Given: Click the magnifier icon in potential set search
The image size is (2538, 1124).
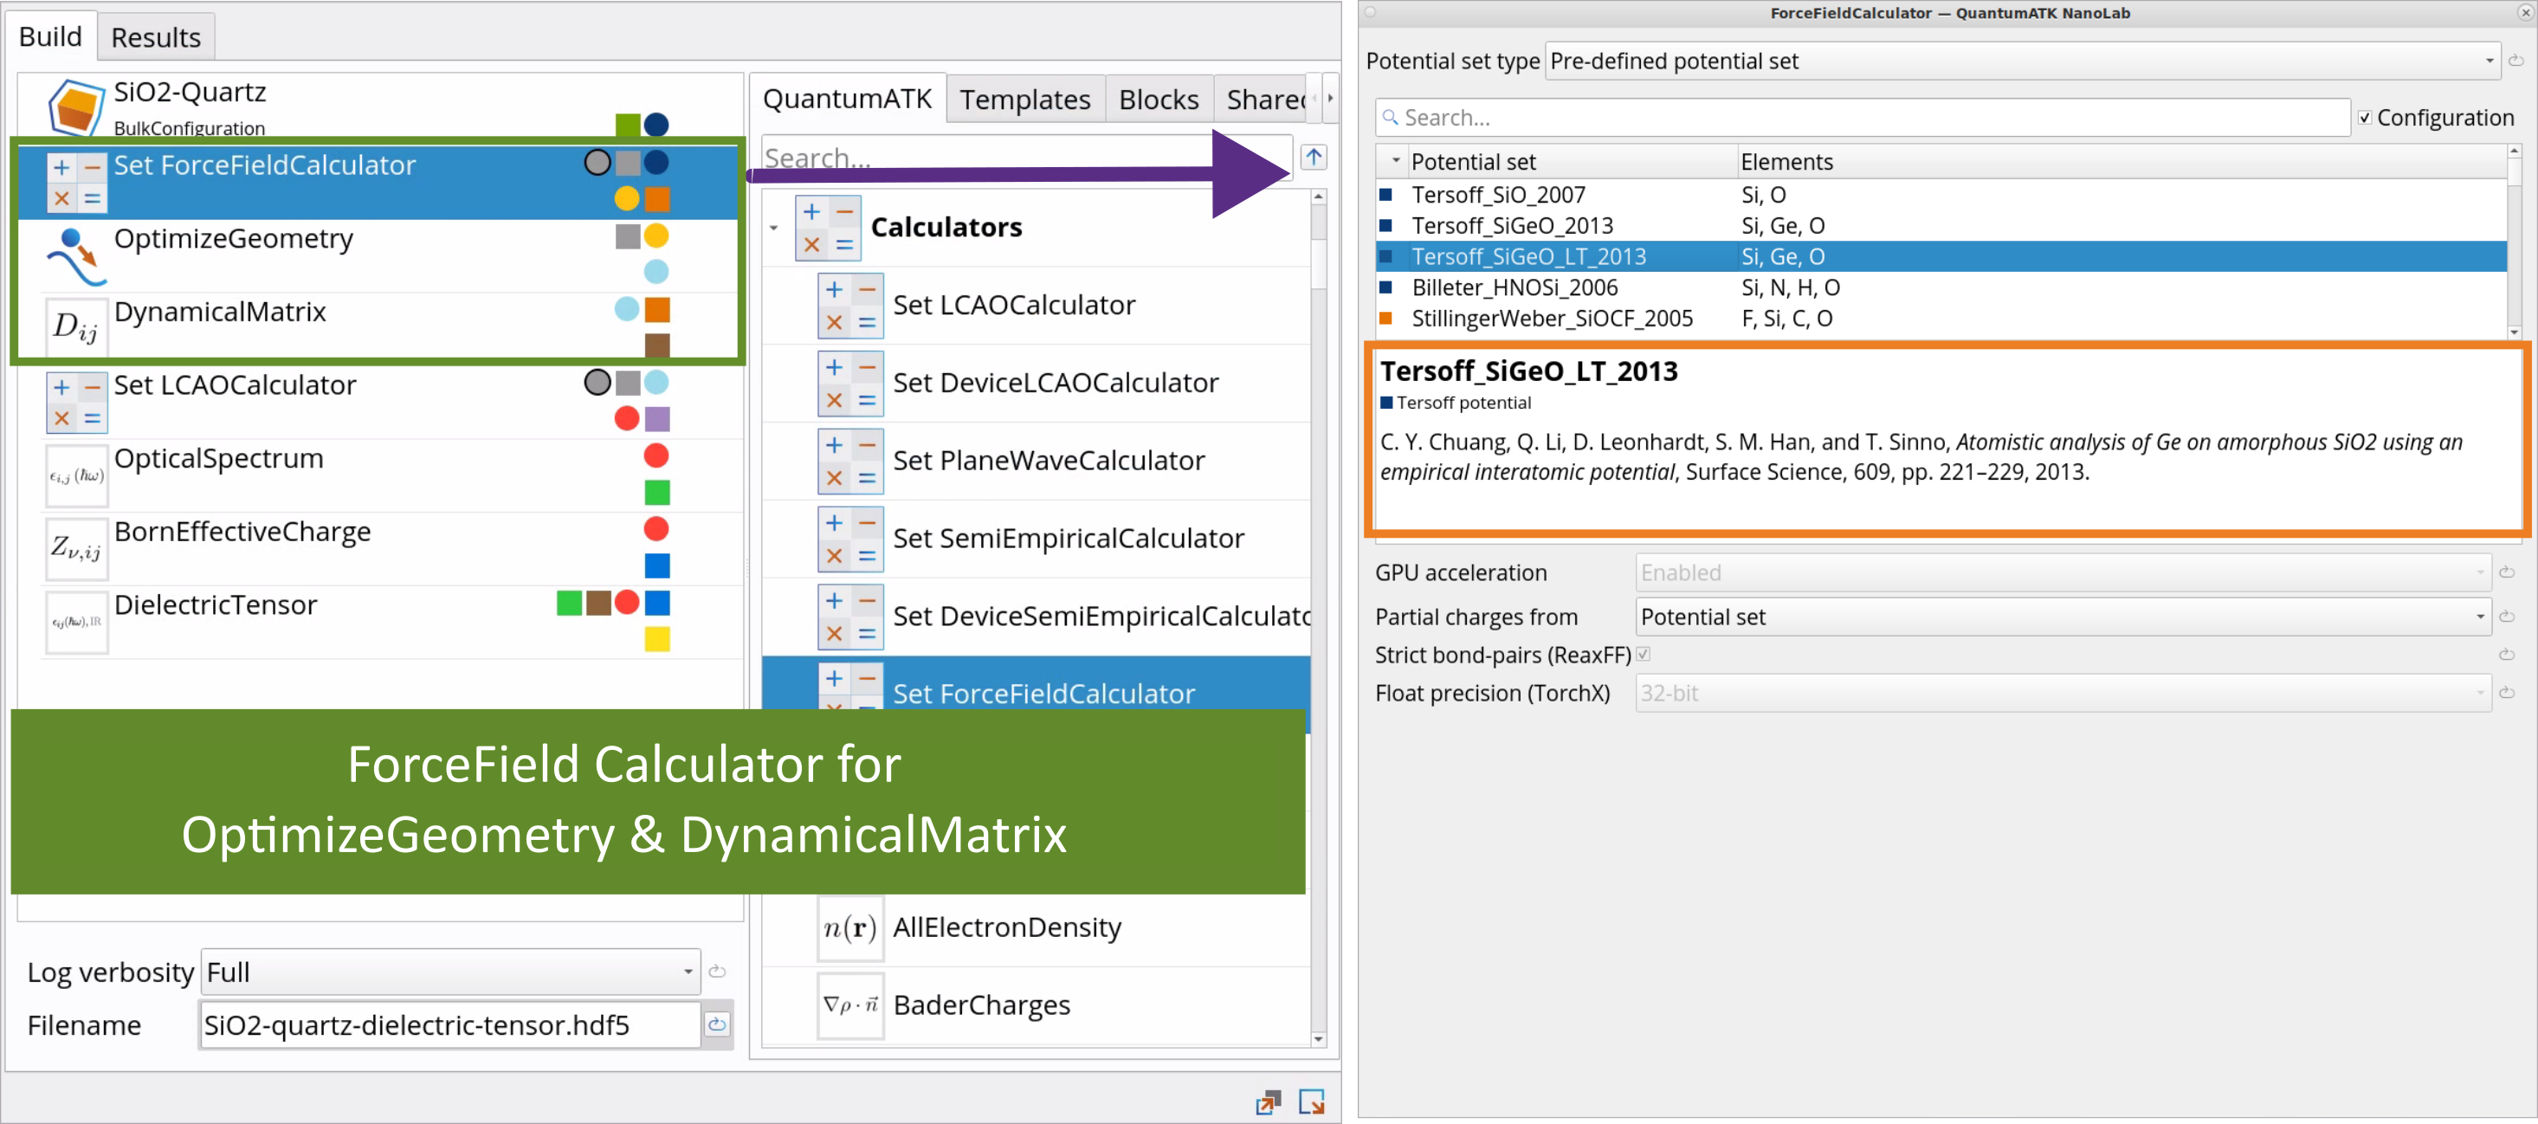Looking at the screenshot, I should pyautogui.click(x=1390, y=117).
